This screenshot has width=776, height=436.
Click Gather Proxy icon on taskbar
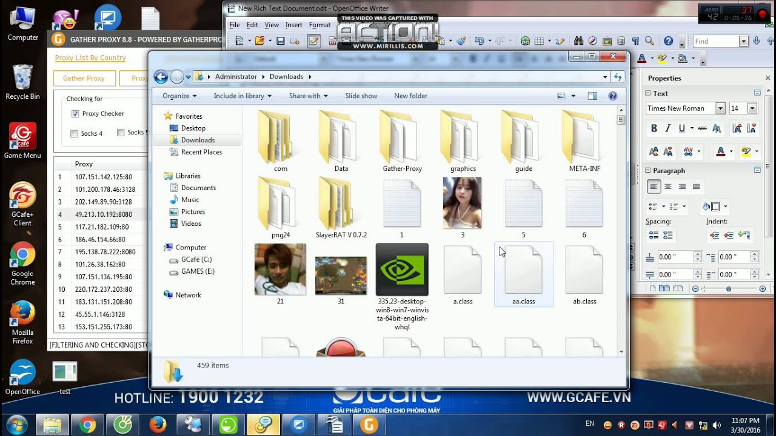coord(369,425)
